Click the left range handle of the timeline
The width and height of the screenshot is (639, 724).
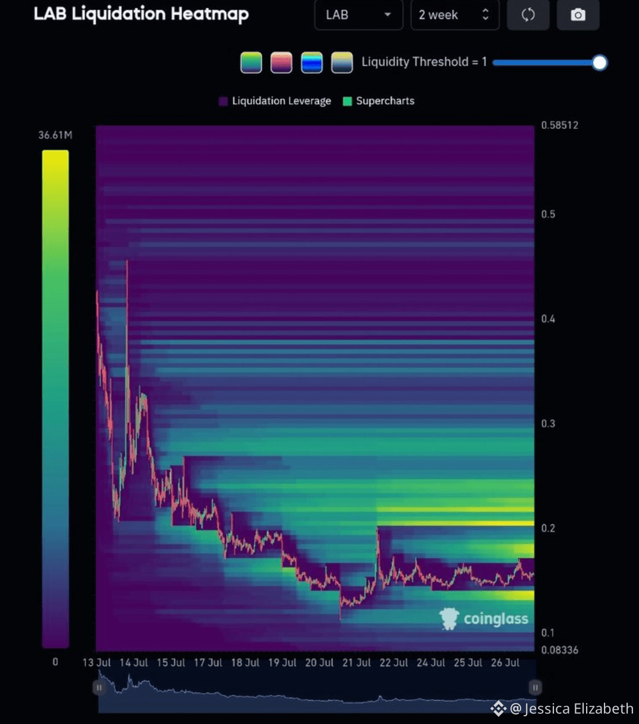[99, 688]
